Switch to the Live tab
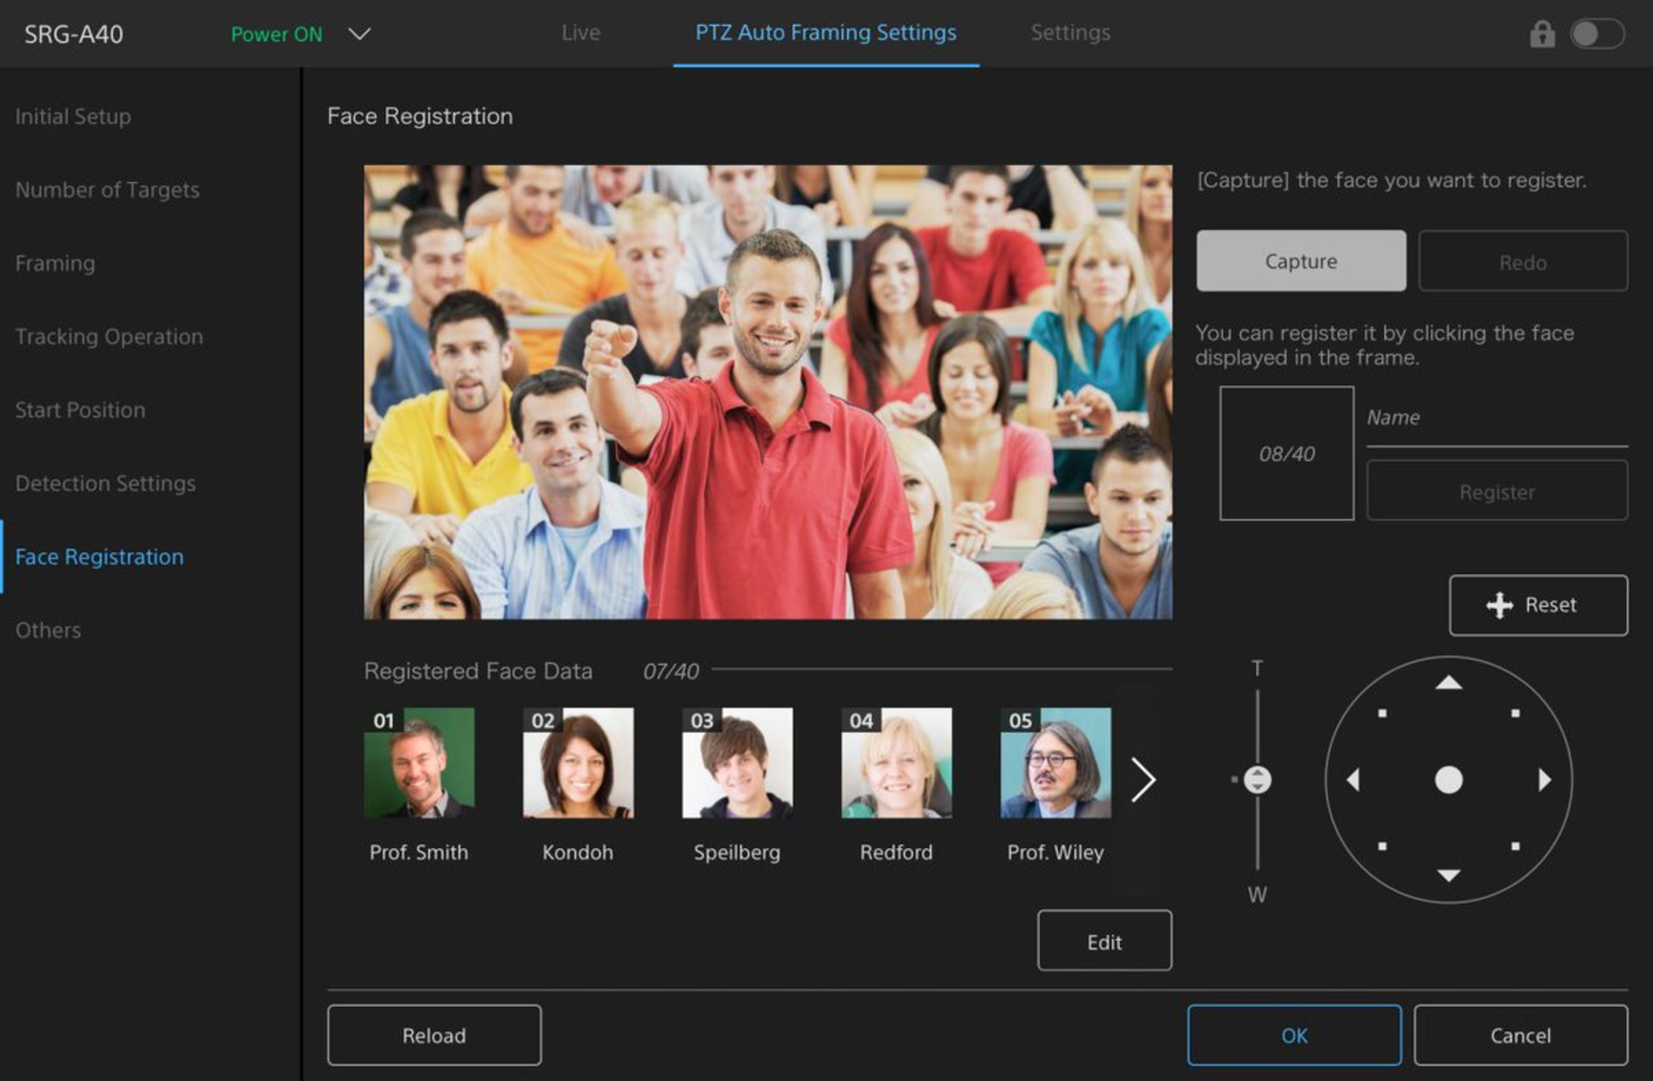 581,33
